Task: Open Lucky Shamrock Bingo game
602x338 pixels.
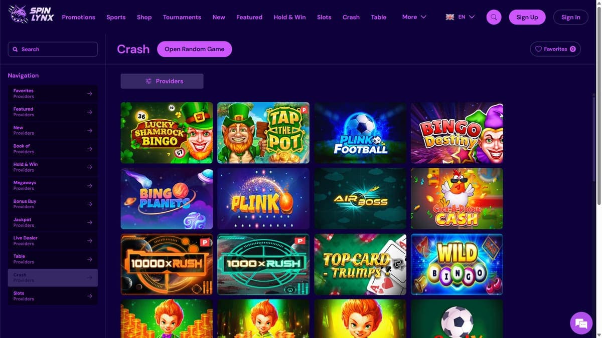Action: pyautogui.click(x=167, y=133)
